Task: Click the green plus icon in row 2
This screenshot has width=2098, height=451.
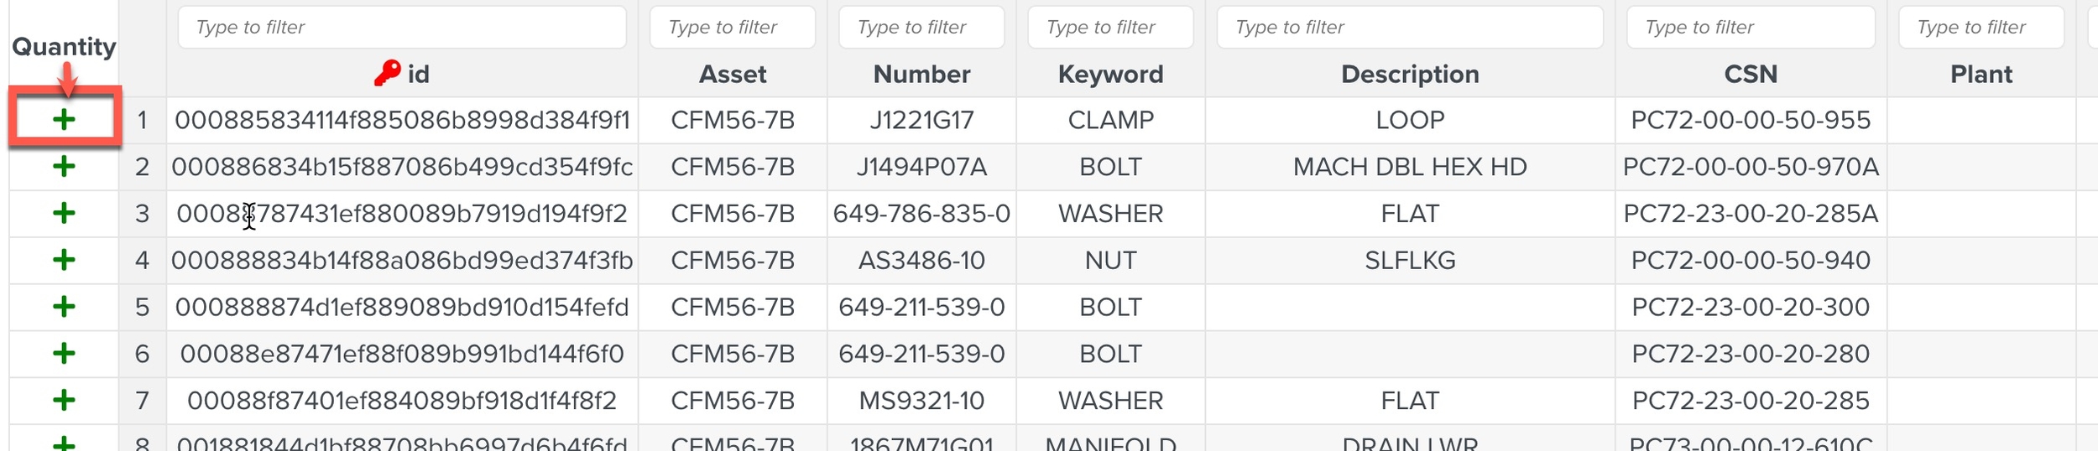Action: [x=64, y=167]
